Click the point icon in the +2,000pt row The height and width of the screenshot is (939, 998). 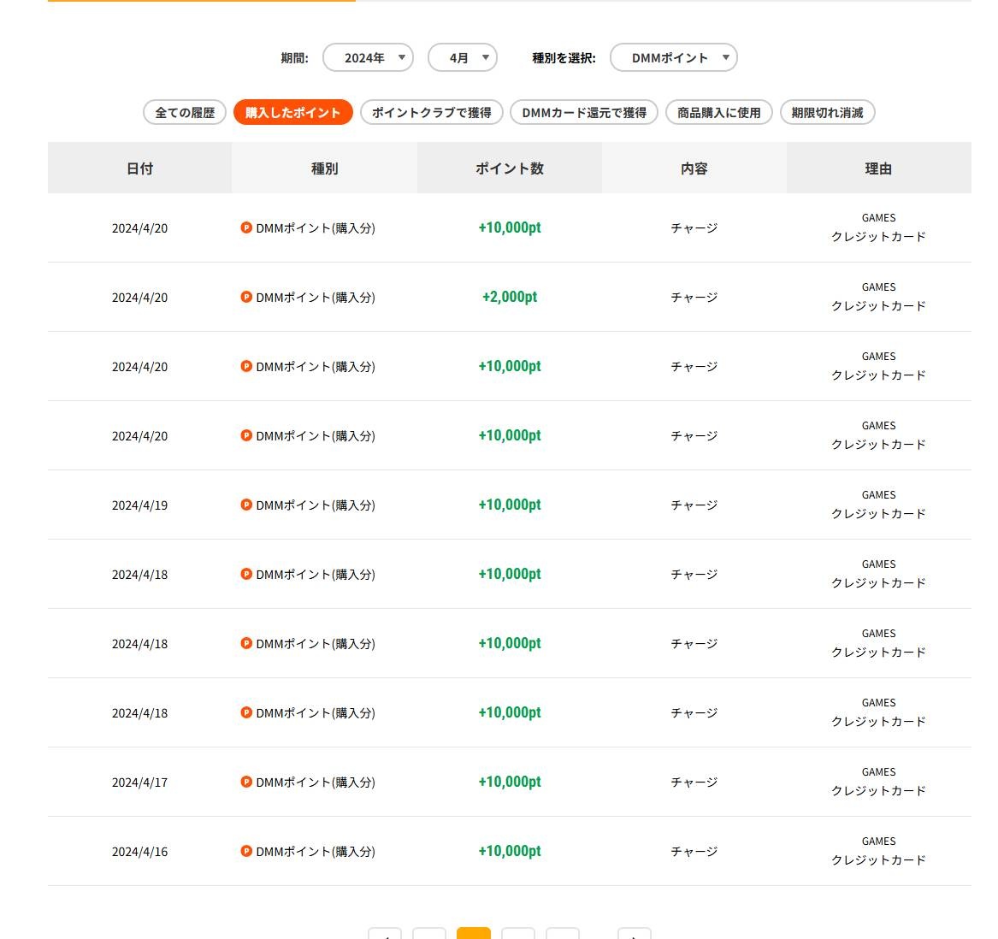pos(246,297)
